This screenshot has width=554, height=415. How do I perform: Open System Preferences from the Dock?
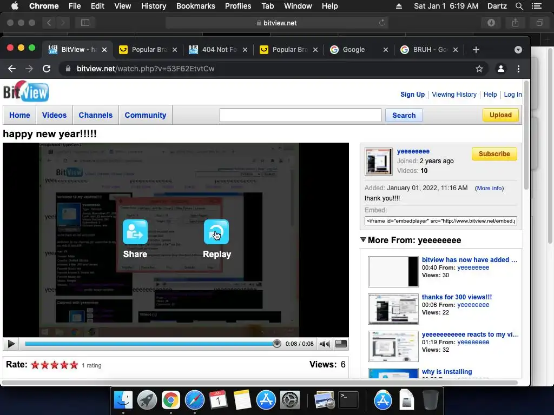point(290,400)
